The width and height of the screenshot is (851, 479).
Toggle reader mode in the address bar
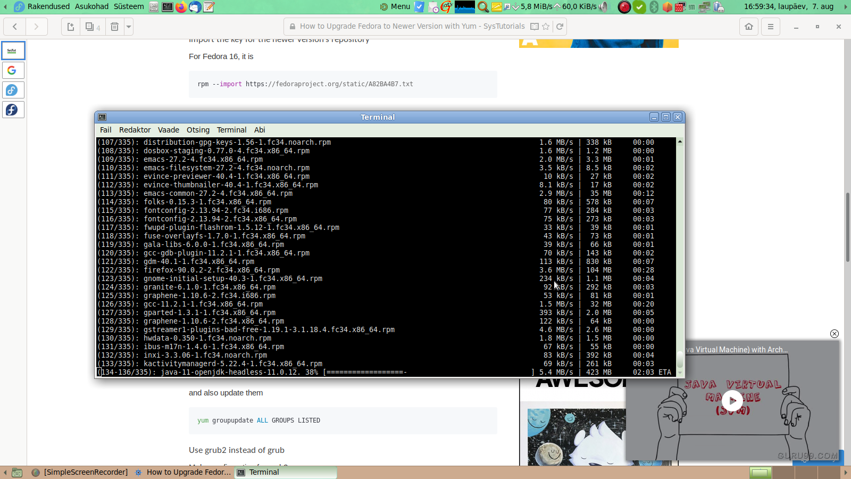[x=535, y=27]
